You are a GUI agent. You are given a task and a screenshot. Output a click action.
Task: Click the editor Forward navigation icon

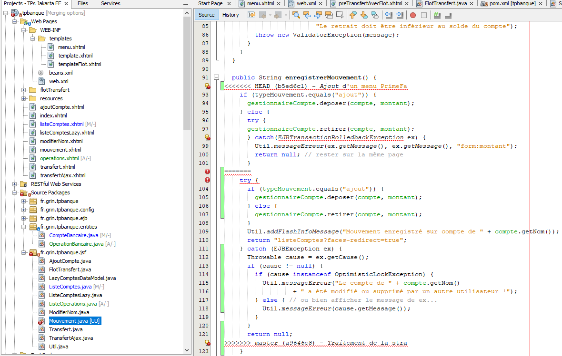tap(278, 15)
